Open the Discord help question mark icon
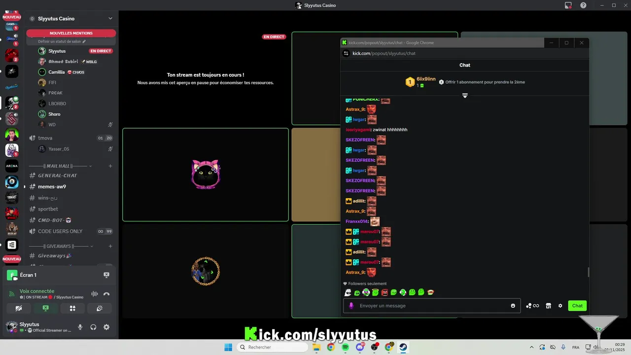631x355 pixels. click(x=584, y=5)
